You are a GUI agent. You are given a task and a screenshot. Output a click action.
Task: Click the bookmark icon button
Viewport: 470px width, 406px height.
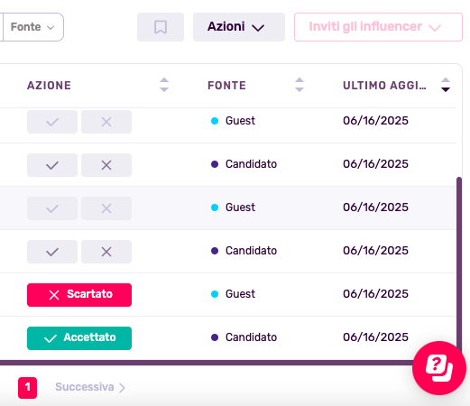point(161,27)
